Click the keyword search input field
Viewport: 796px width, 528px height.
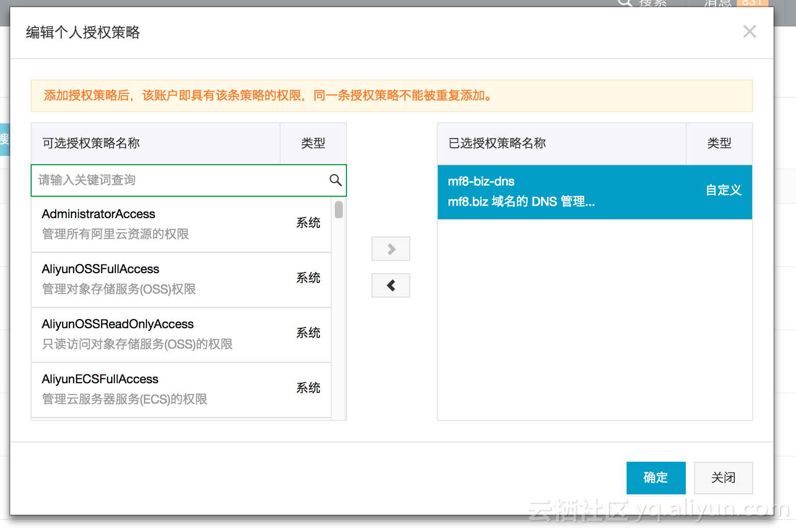[189, 180]
